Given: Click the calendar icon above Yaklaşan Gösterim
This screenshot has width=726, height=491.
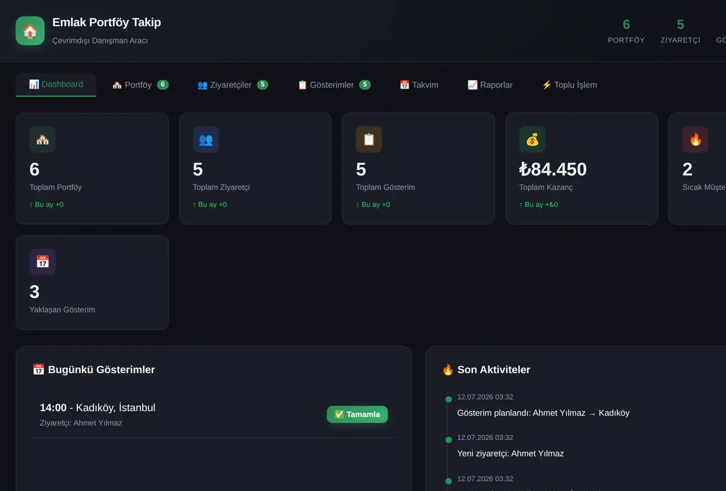Looking at the screenshot, I should coord(42,262).
